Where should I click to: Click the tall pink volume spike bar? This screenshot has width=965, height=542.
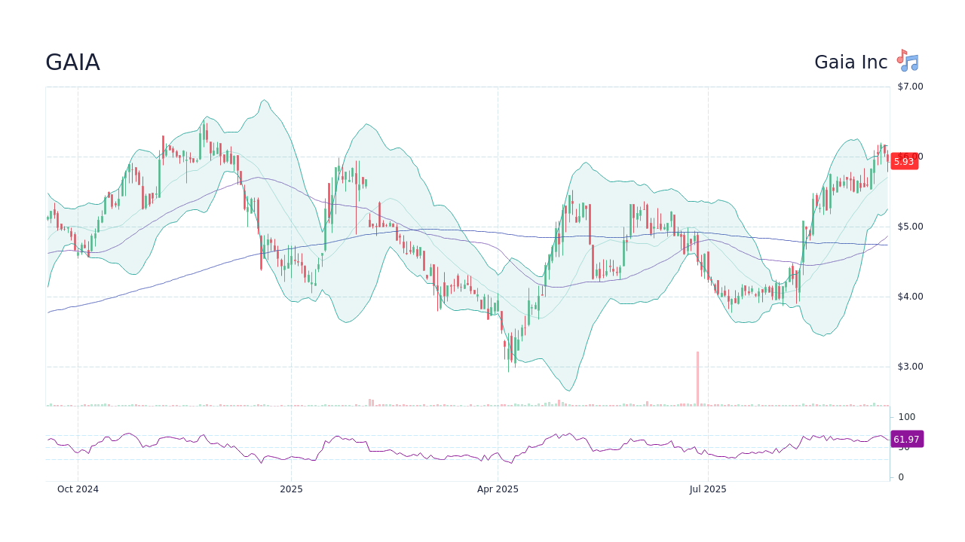pos(697,376)
